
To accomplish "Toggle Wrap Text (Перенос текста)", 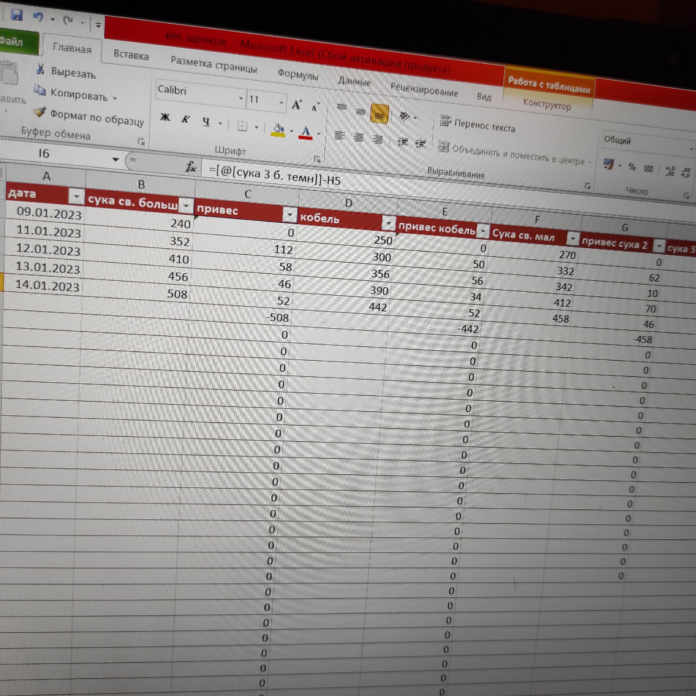I will [477, 124].
